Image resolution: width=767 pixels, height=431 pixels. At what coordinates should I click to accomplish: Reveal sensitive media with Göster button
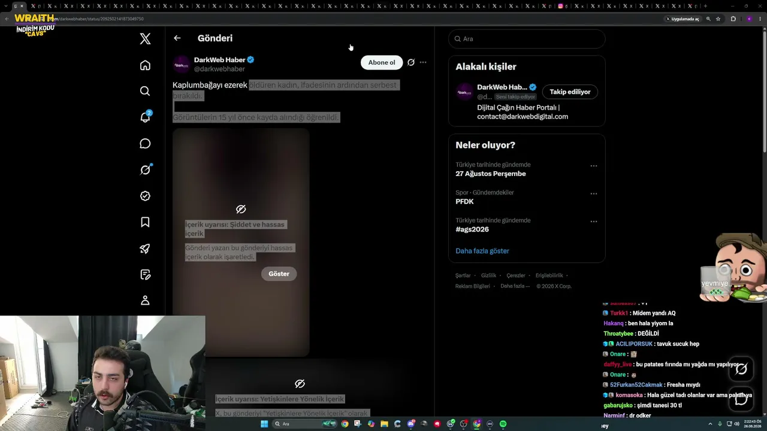pyautogui.click(x=279, y=274)
